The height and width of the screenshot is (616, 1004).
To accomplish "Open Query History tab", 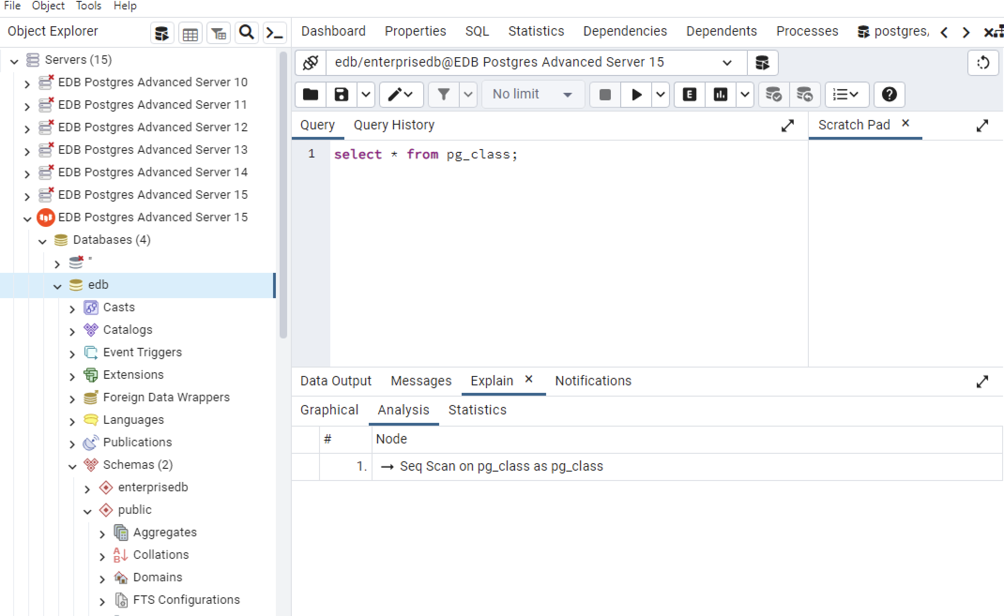I will point(394,125).
